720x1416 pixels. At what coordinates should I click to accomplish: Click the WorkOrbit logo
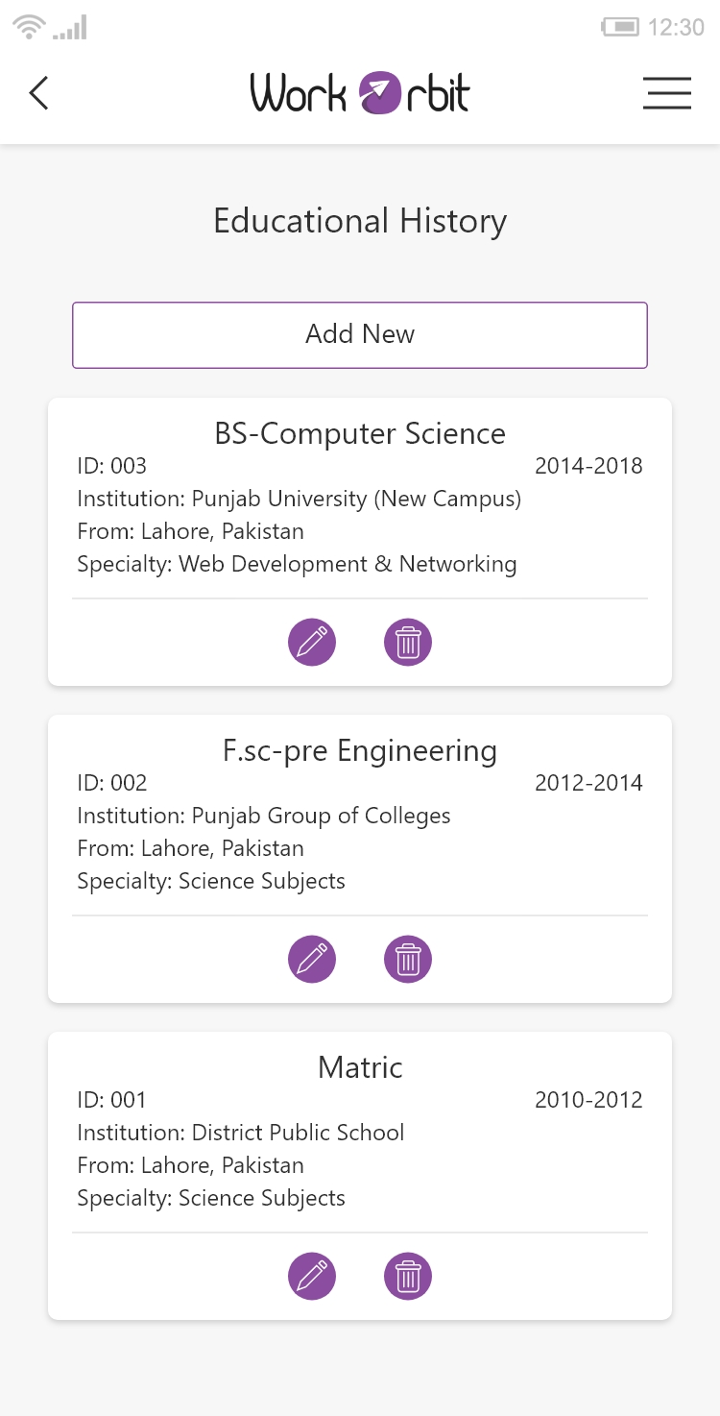coord(360,93)
